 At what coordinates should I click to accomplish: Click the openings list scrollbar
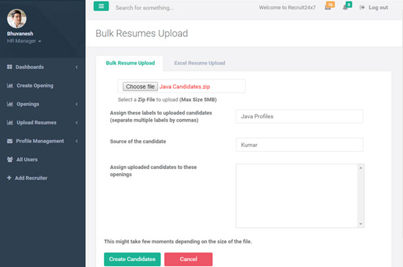click(x=361, y=195)
